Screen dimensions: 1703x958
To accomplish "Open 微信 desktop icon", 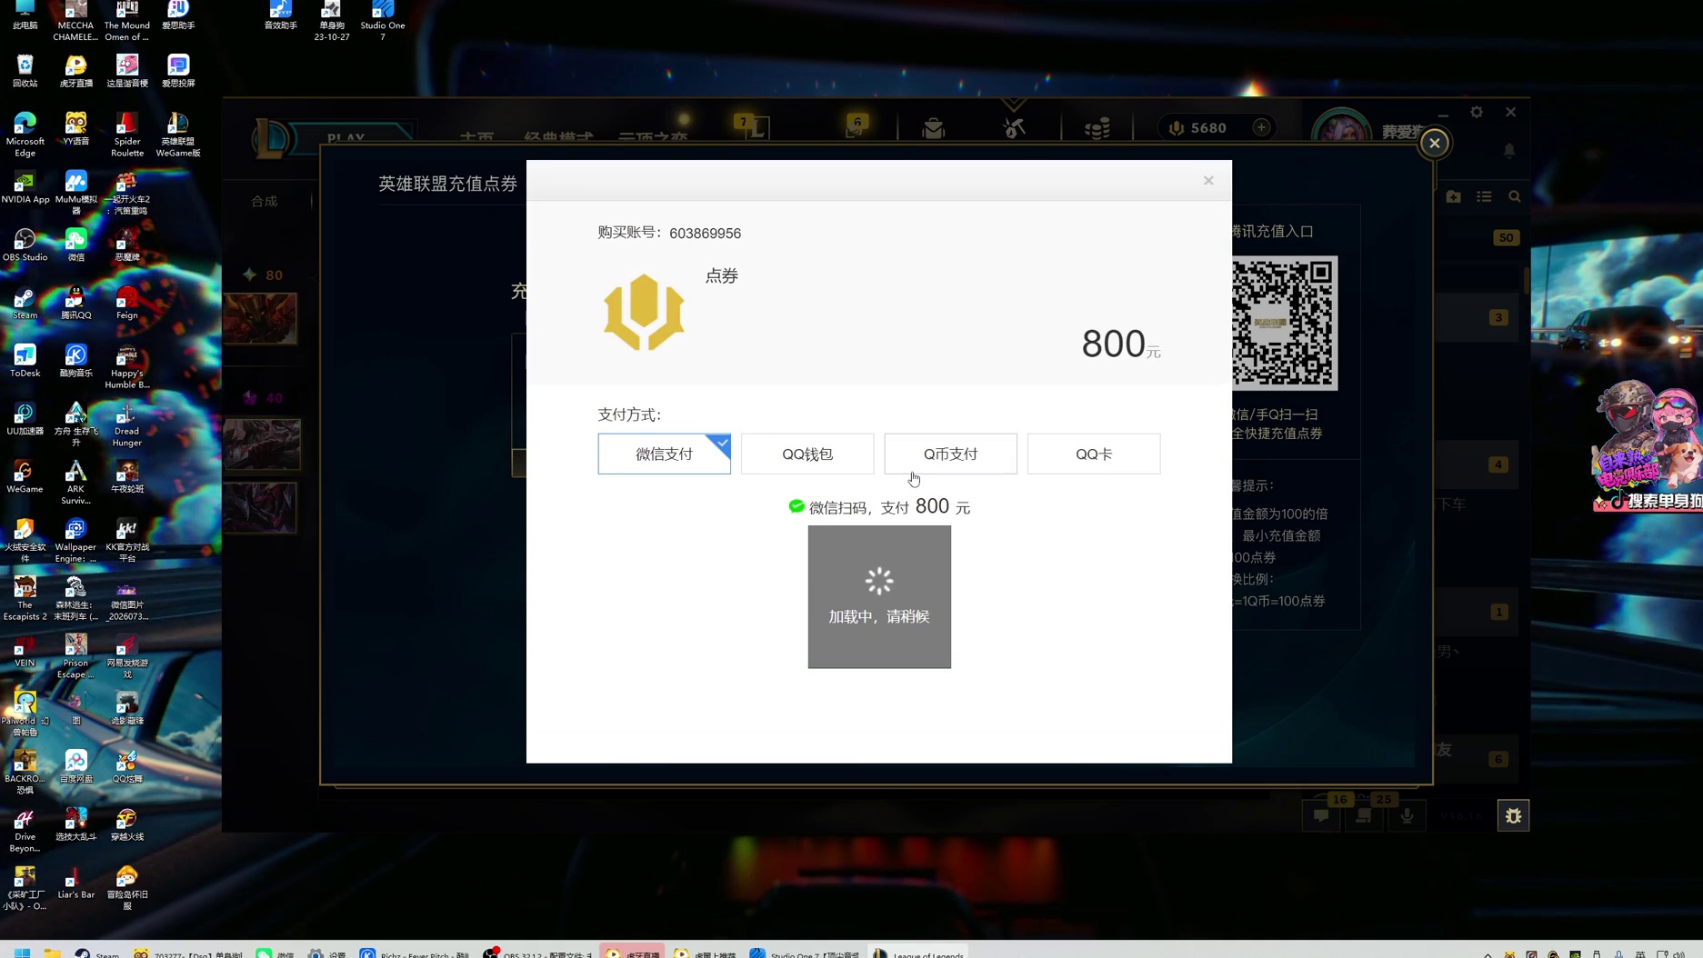I will tap(76, 245).
